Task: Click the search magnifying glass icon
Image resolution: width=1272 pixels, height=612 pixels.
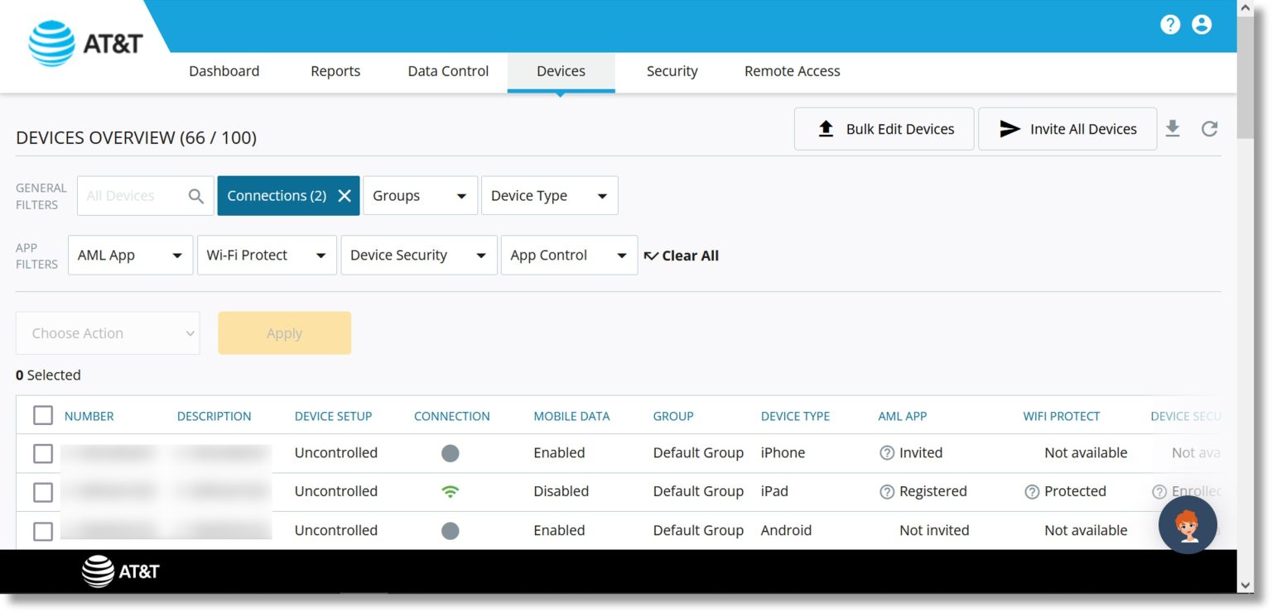Action: (x=196, y=195)
